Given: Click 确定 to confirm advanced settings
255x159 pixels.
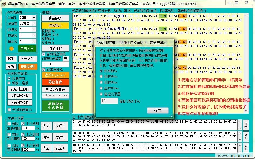Looking at the screenshot, I should tap(158, 110).
